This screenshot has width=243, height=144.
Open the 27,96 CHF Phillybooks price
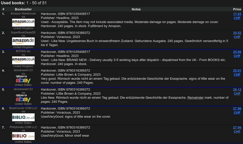[x=237, y=130]
